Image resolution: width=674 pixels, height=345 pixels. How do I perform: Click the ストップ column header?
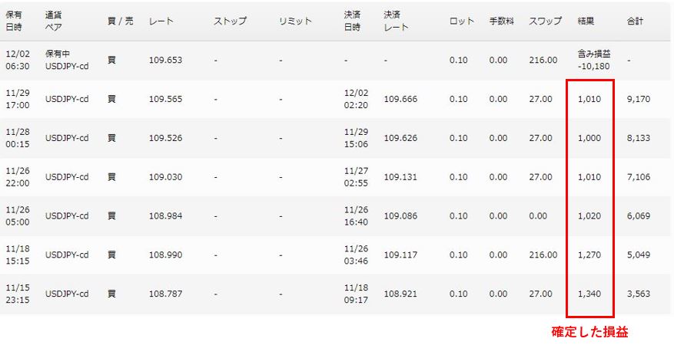click(230, 21)
